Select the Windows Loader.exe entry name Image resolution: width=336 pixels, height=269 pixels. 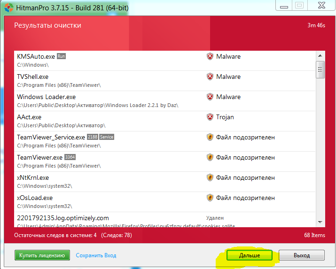[x=46, y=97]
